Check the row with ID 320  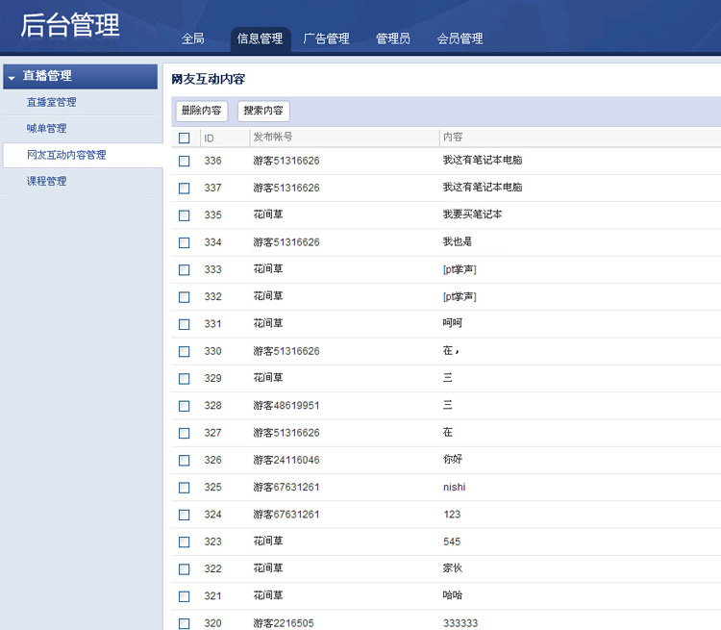(185, 623)
